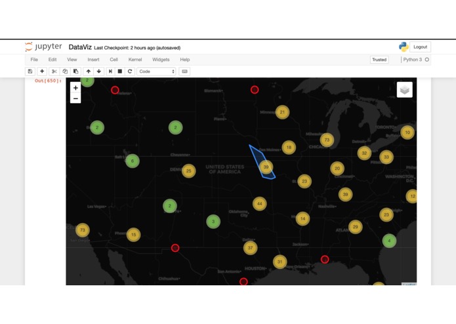The image size is (456, 324).
Task: Click the red circle marker near Helena
Action: click(115, 90)
